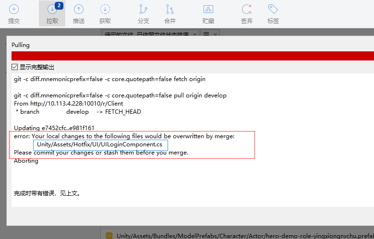Viewport: 374px width, 239px height.
Task: Click the 完成时带有错误 status message
Action: 47,193
